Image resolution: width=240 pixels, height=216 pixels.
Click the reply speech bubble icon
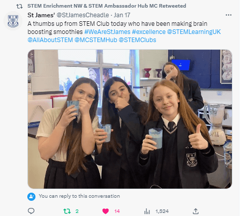pyautogui.click(x=31, y=211)
